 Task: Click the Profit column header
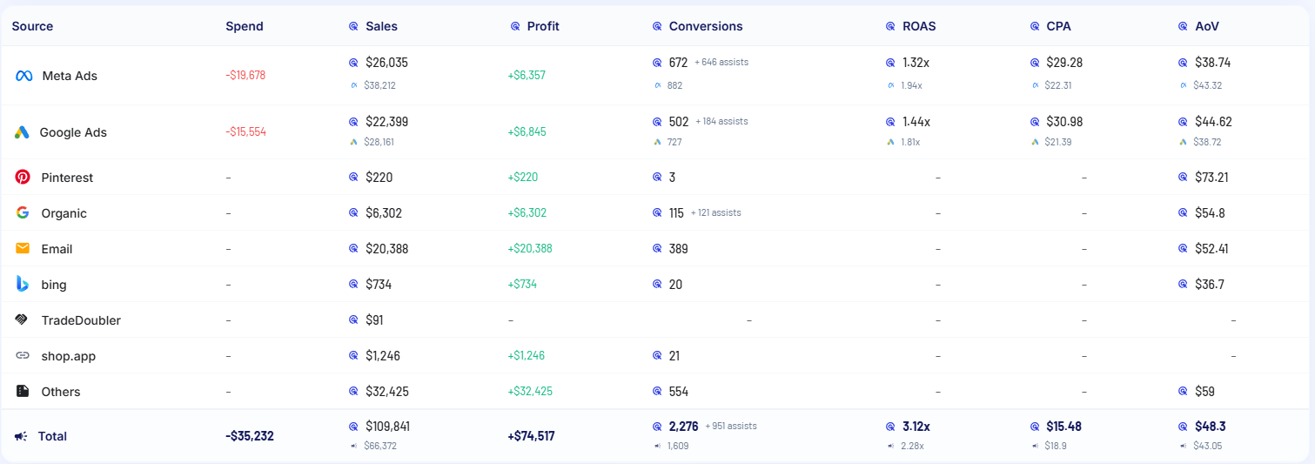tap(543, 26)
